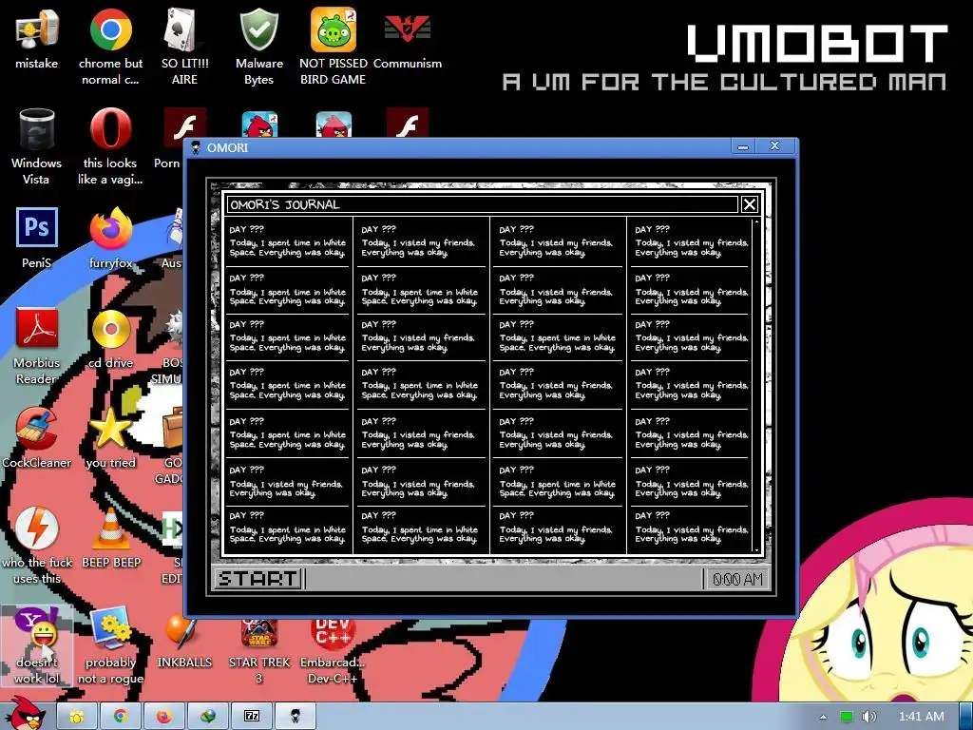Viewport: 973px width, 730px height.
Task: Click the Show Desktop strip beside the clock
Action: point(965,717)
